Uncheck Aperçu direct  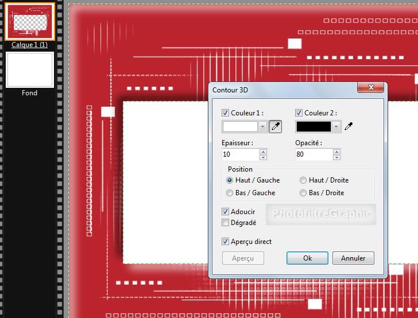tap(226, 242)
